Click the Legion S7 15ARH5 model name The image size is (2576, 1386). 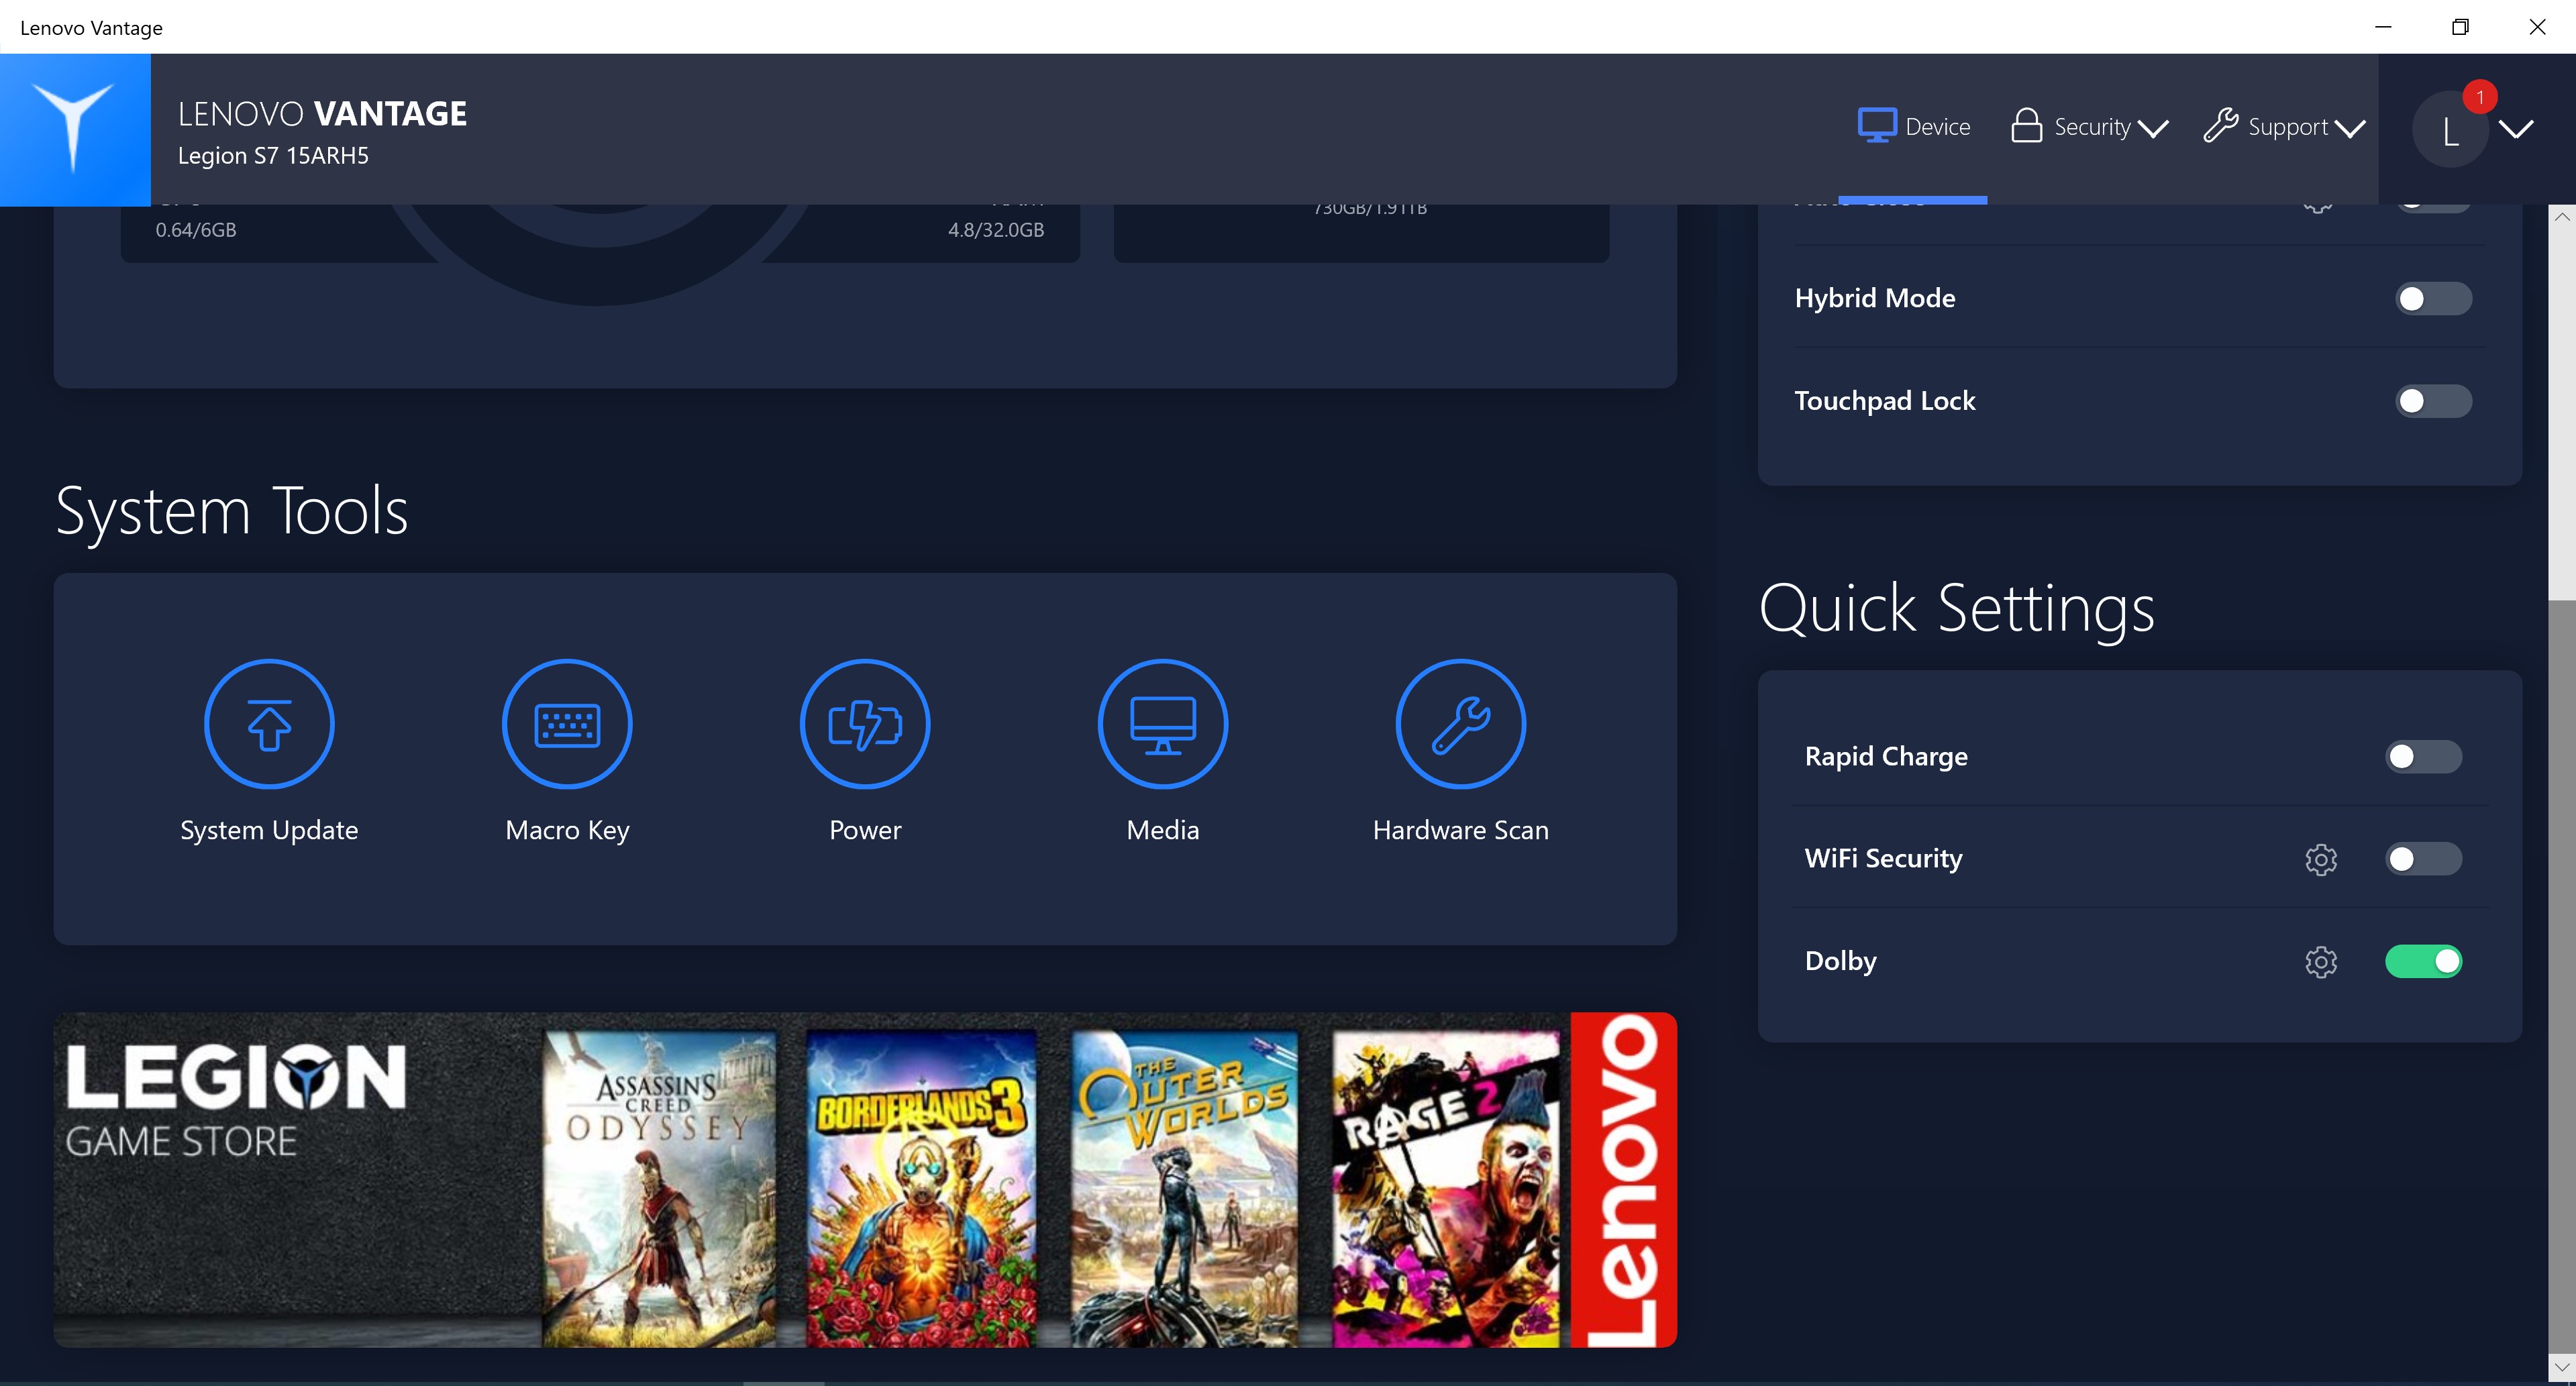[x=273, y=156]
